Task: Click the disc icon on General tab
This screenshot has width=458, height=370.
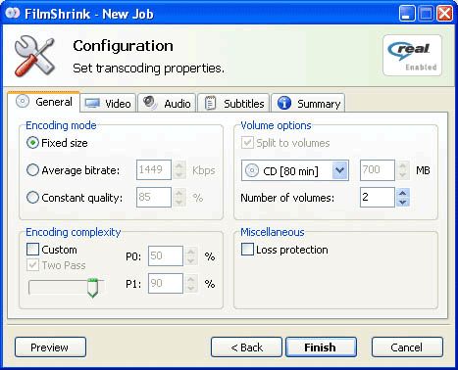Action: pyautogui.click(x=23, y=102)
